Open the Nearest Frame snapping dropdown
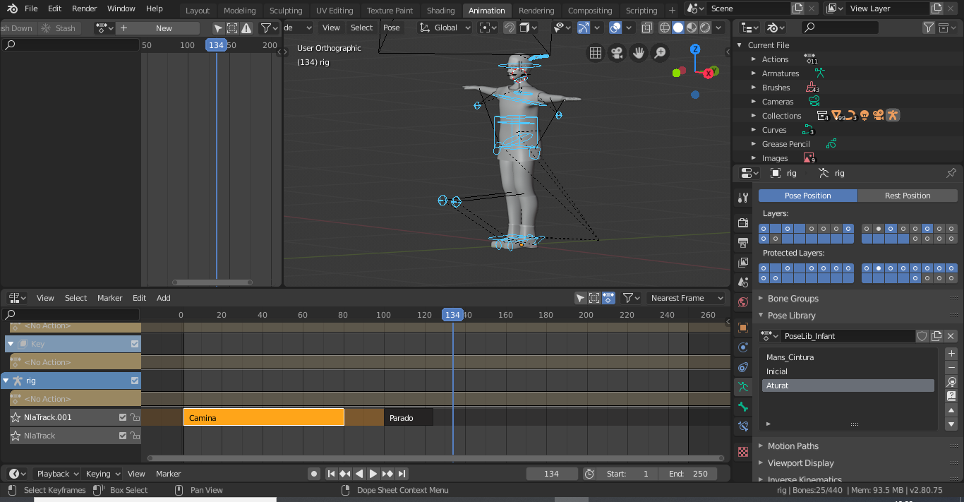Screen dimensions: 964x502 pyautogui.click(x=686, y=298)
